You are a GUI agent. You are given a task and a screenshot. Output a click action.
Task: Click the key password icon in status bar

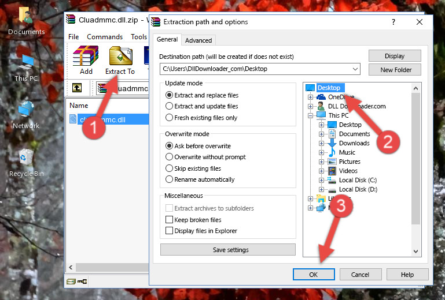[82, 282]
